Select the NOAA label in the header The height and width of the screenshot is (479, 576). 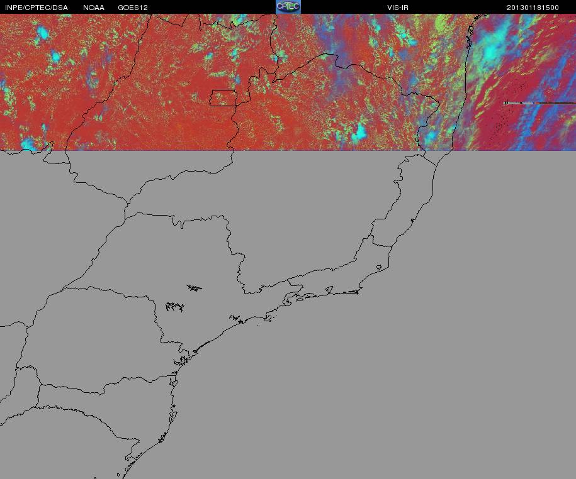click(94, 8)
